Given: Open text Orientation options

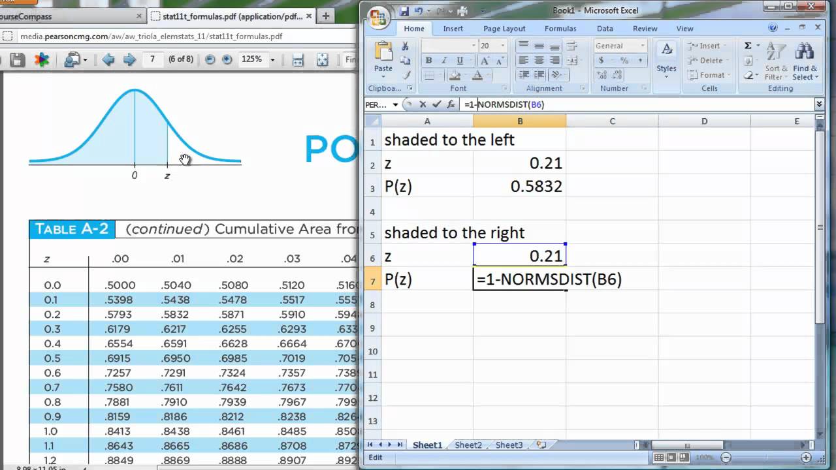Looking at the screenshot, I should [x=557, y=76].
